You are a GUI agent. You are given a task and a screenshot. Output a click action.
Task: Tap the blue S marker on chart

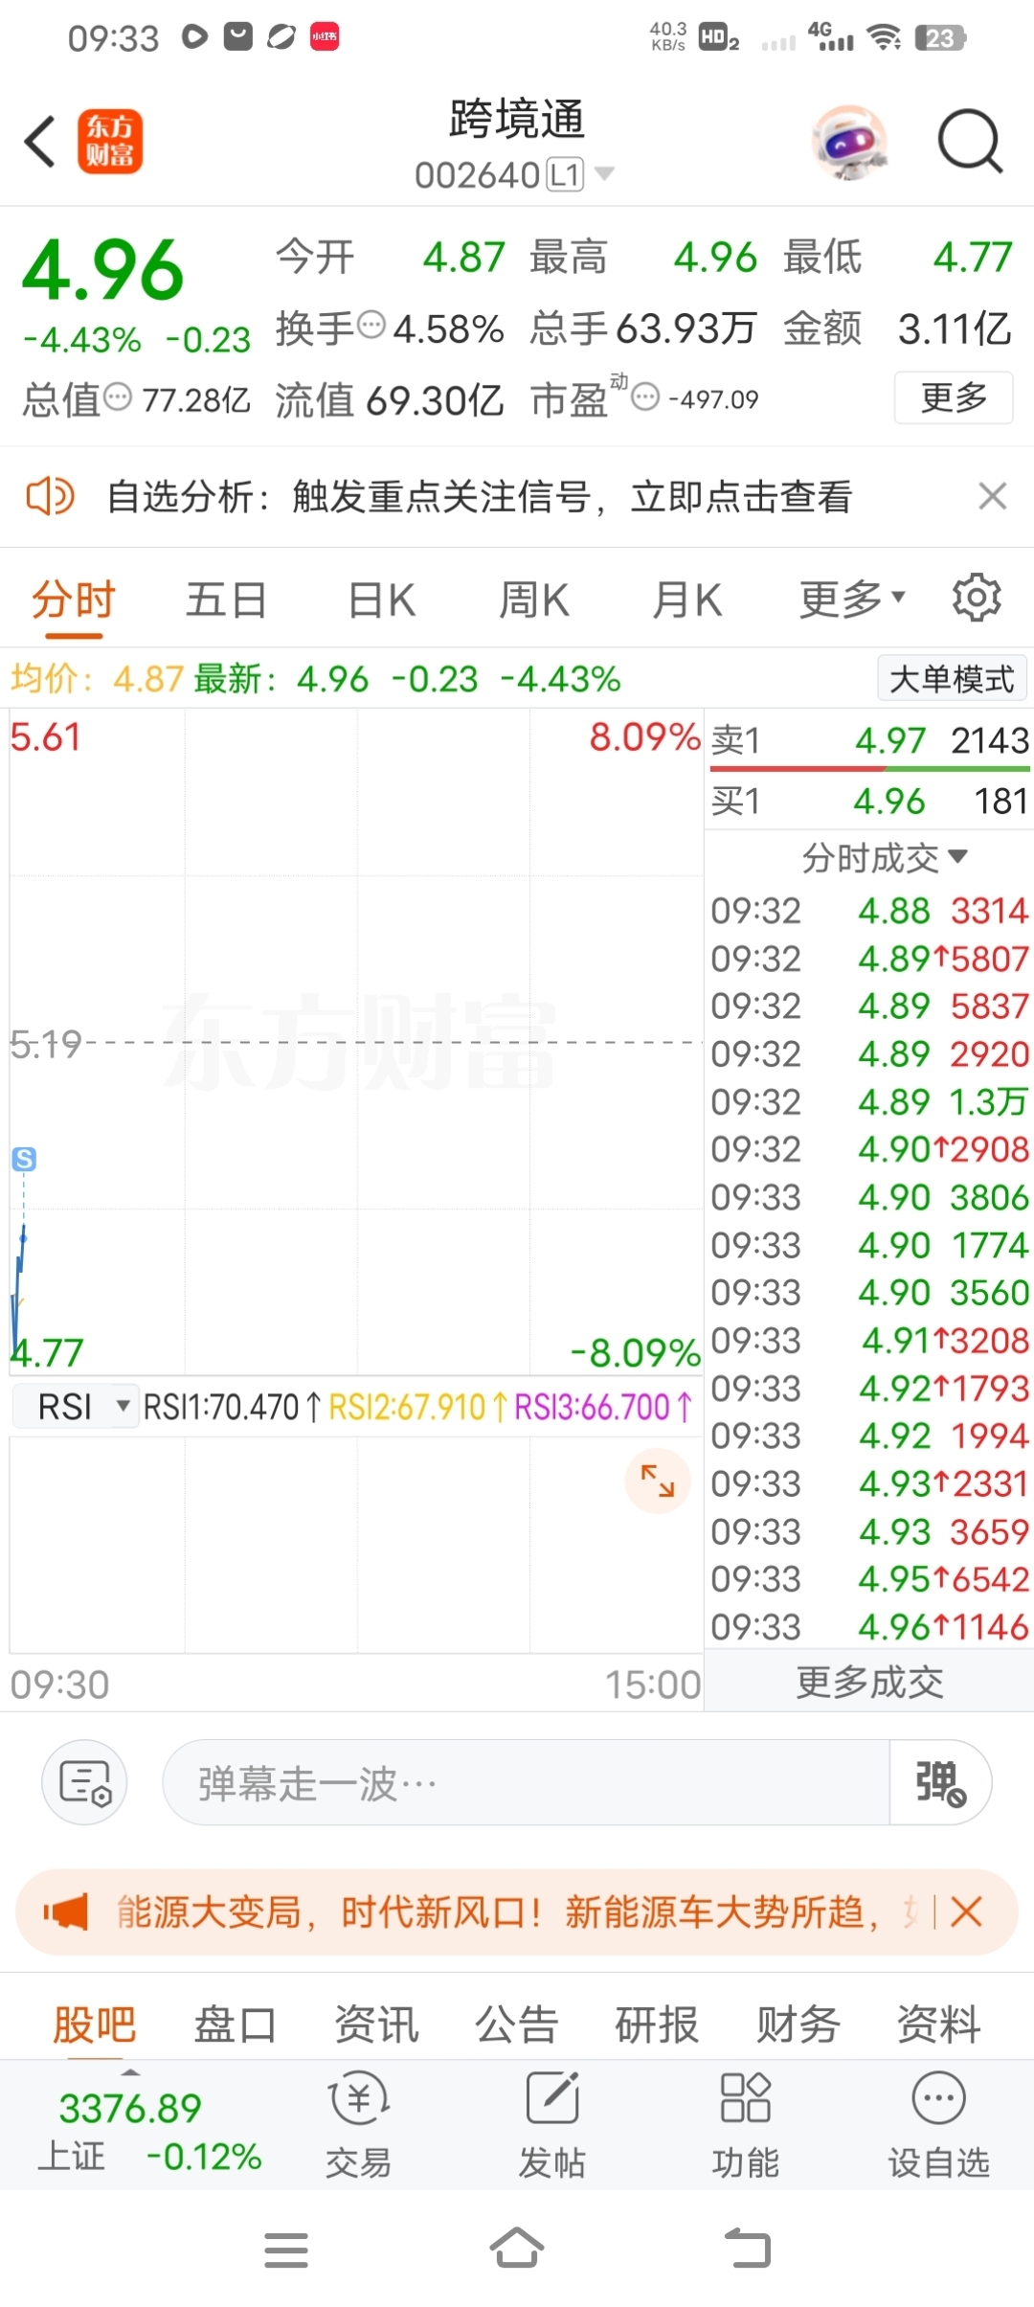[x=24, y=1159]
